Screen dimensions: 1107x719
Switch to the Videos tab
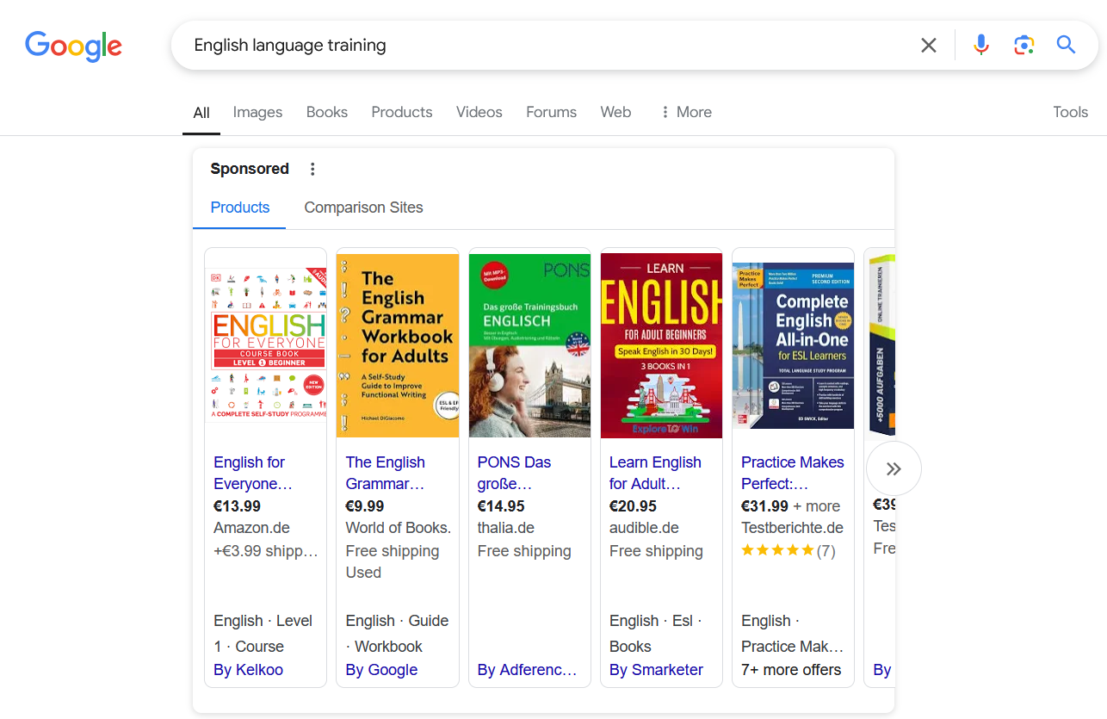click(x=479, y=112)
